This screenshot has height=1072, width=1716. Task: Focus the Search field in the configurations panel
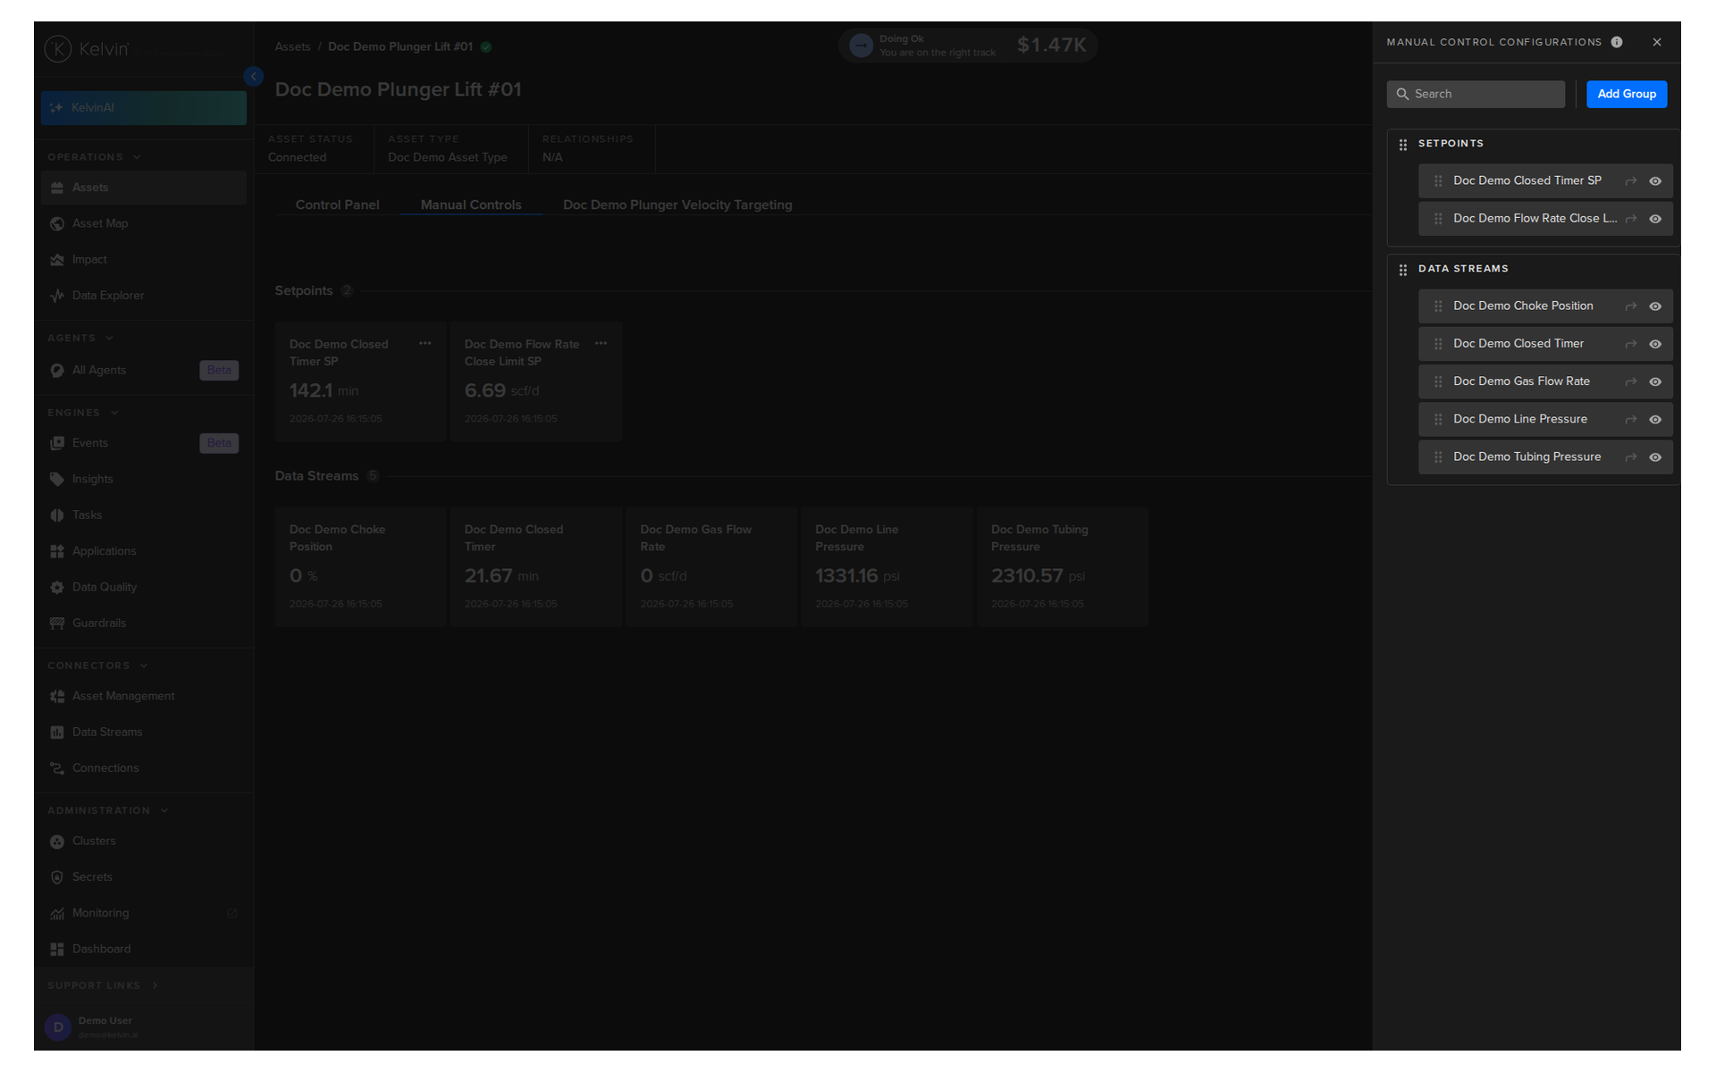point(1476,94)
